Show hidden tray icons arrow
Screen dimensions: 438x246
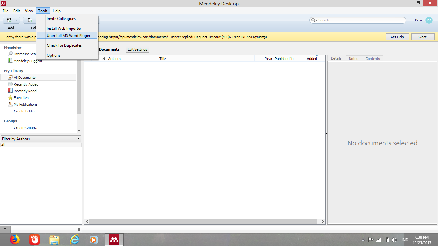(x=363, y=240)
